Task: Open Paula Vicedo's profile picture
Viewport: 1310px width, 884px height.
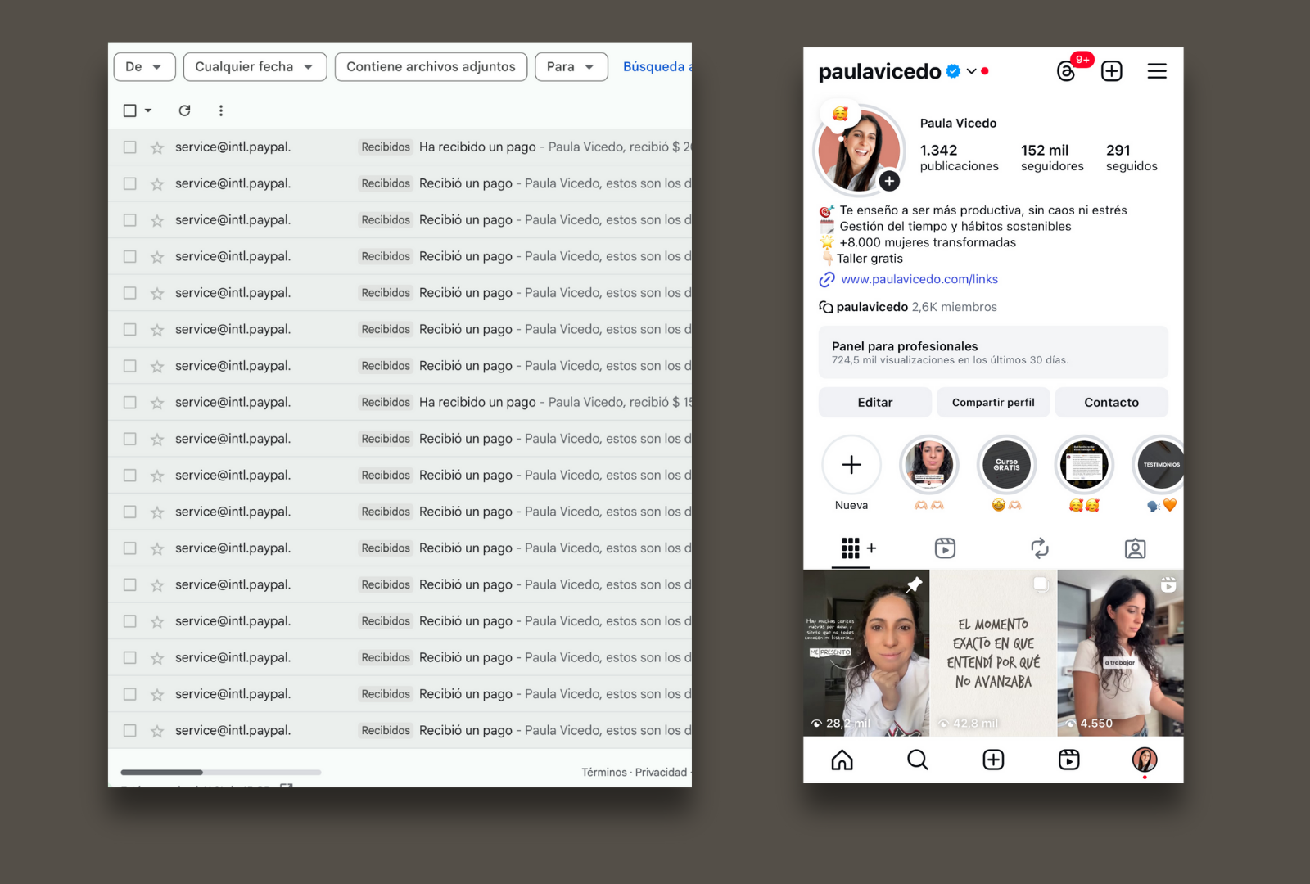Action: pyautogui.click(x=859, y=151)
